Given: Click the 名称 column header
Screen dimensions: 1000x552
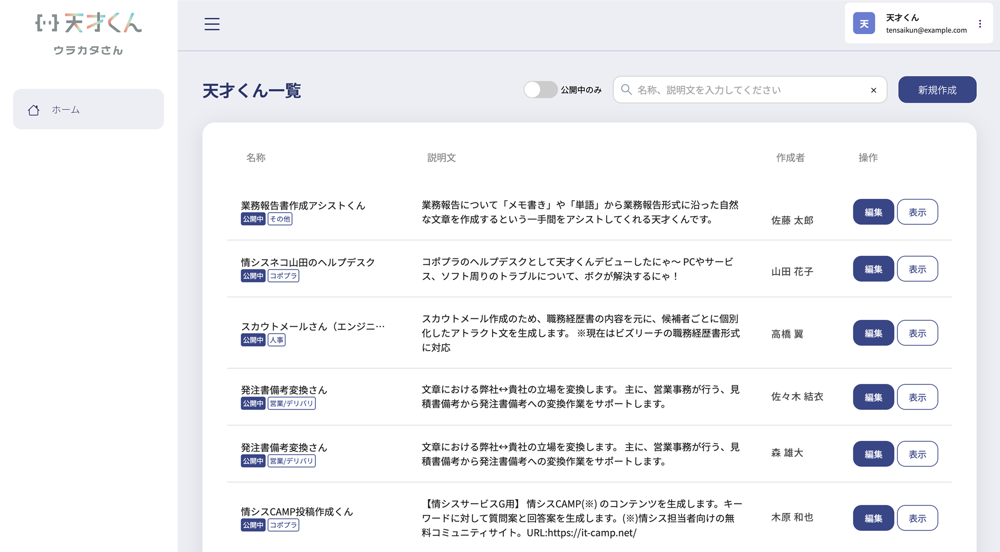Looking at the screenshot, I should pyautogui.click(x=256, y=157).
